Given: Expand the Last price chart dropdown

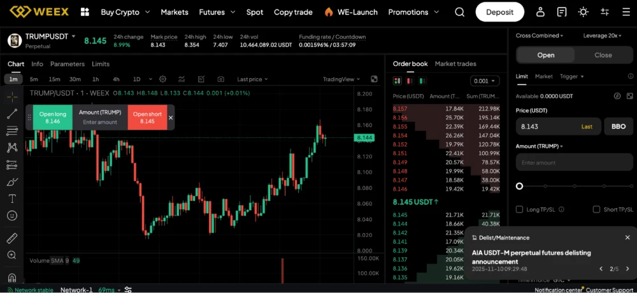Looking at the screenshot, I should (252, 79).
